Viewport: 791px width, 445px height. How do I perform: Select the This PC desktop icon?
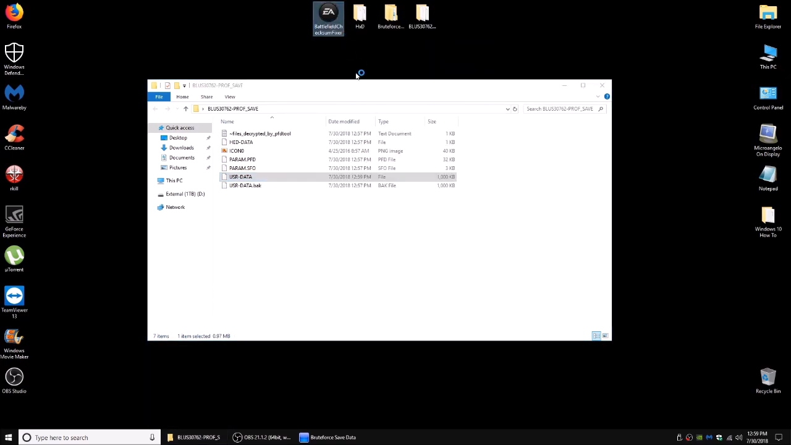pos(768,57)
